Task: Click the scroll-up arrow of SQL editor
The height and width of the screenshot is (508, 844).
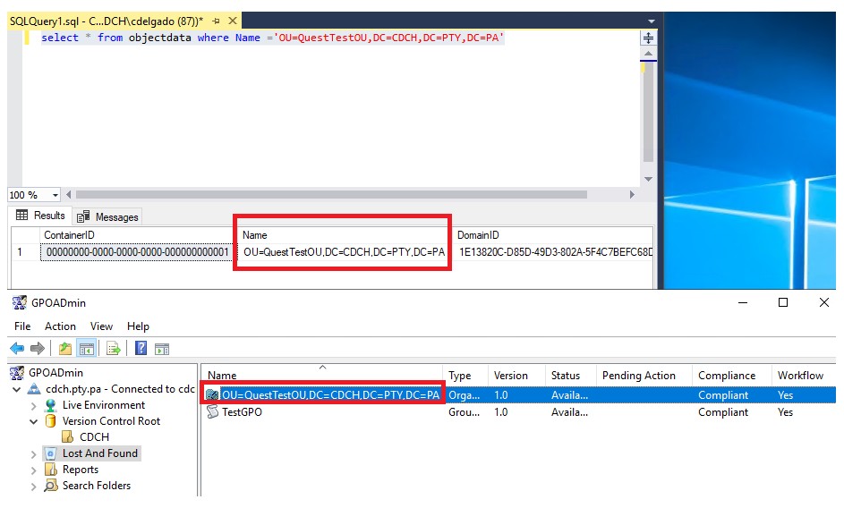Action: tap(648, 54)
